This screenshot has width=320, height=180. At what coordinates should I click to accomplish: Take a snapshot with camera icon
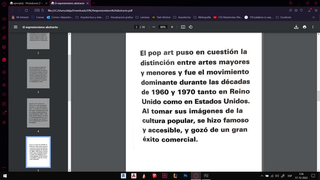[296, 10]
